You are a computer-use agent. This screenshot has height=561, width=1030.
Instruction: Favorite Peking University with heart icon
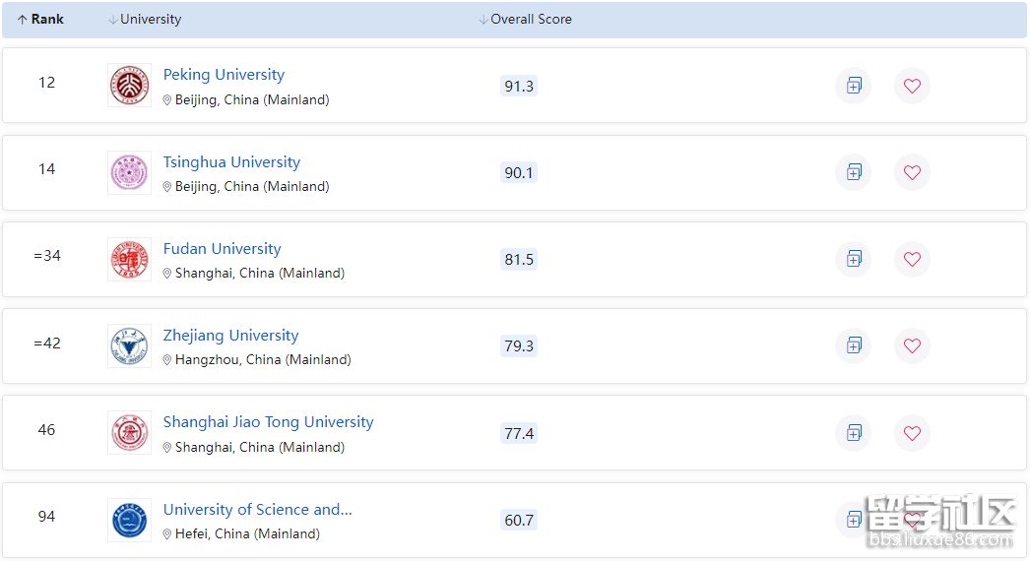click(x=912, y=86)
